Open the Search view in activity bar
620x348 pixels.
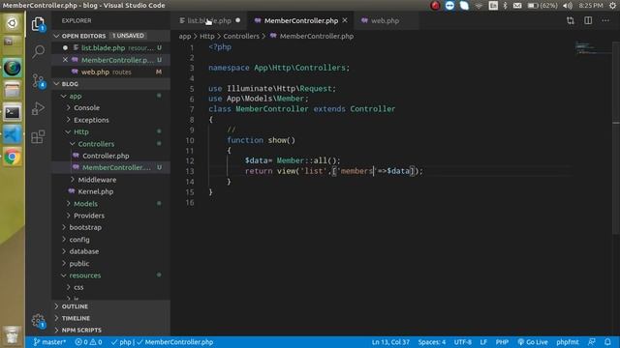[38, 51]
